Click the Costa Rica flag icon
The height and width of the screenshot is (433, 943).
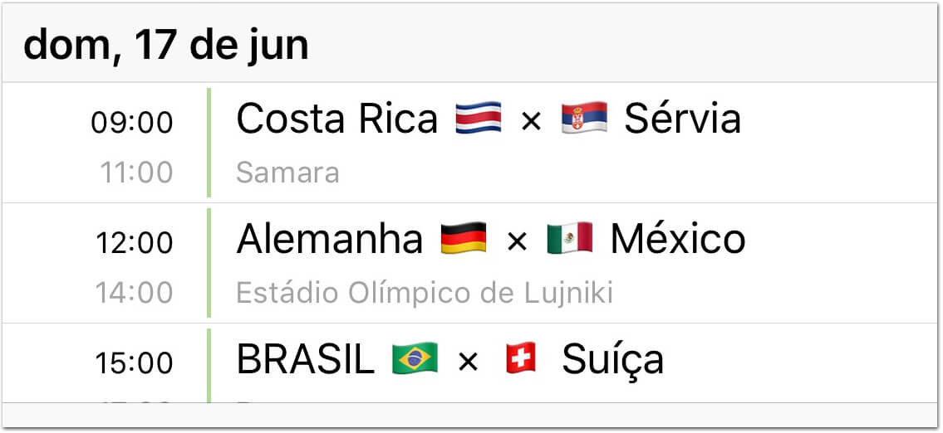[x=478, y=119]
